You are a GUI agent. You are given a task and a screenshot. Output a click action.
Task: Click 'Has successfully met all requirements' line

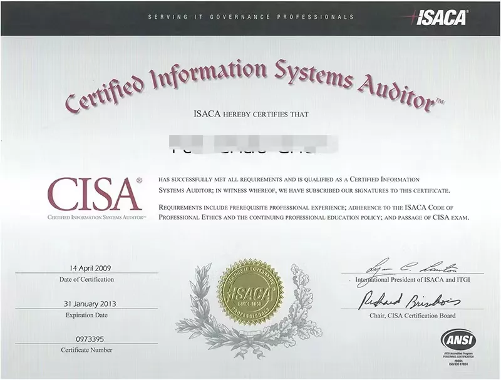tap(289, 180)
